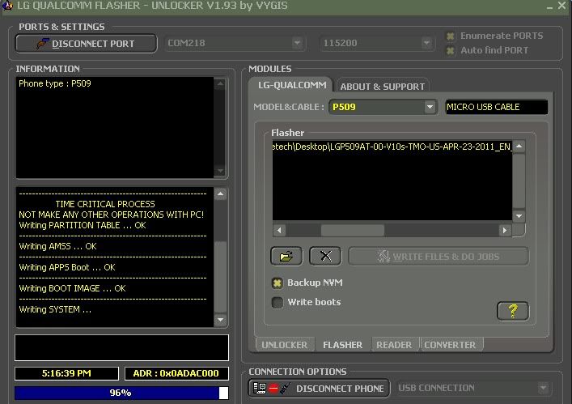Close the LG Qualcomm Flasher window
This screenshot has height=404, width=572.
pyautogui.click(x=562, y=6)
